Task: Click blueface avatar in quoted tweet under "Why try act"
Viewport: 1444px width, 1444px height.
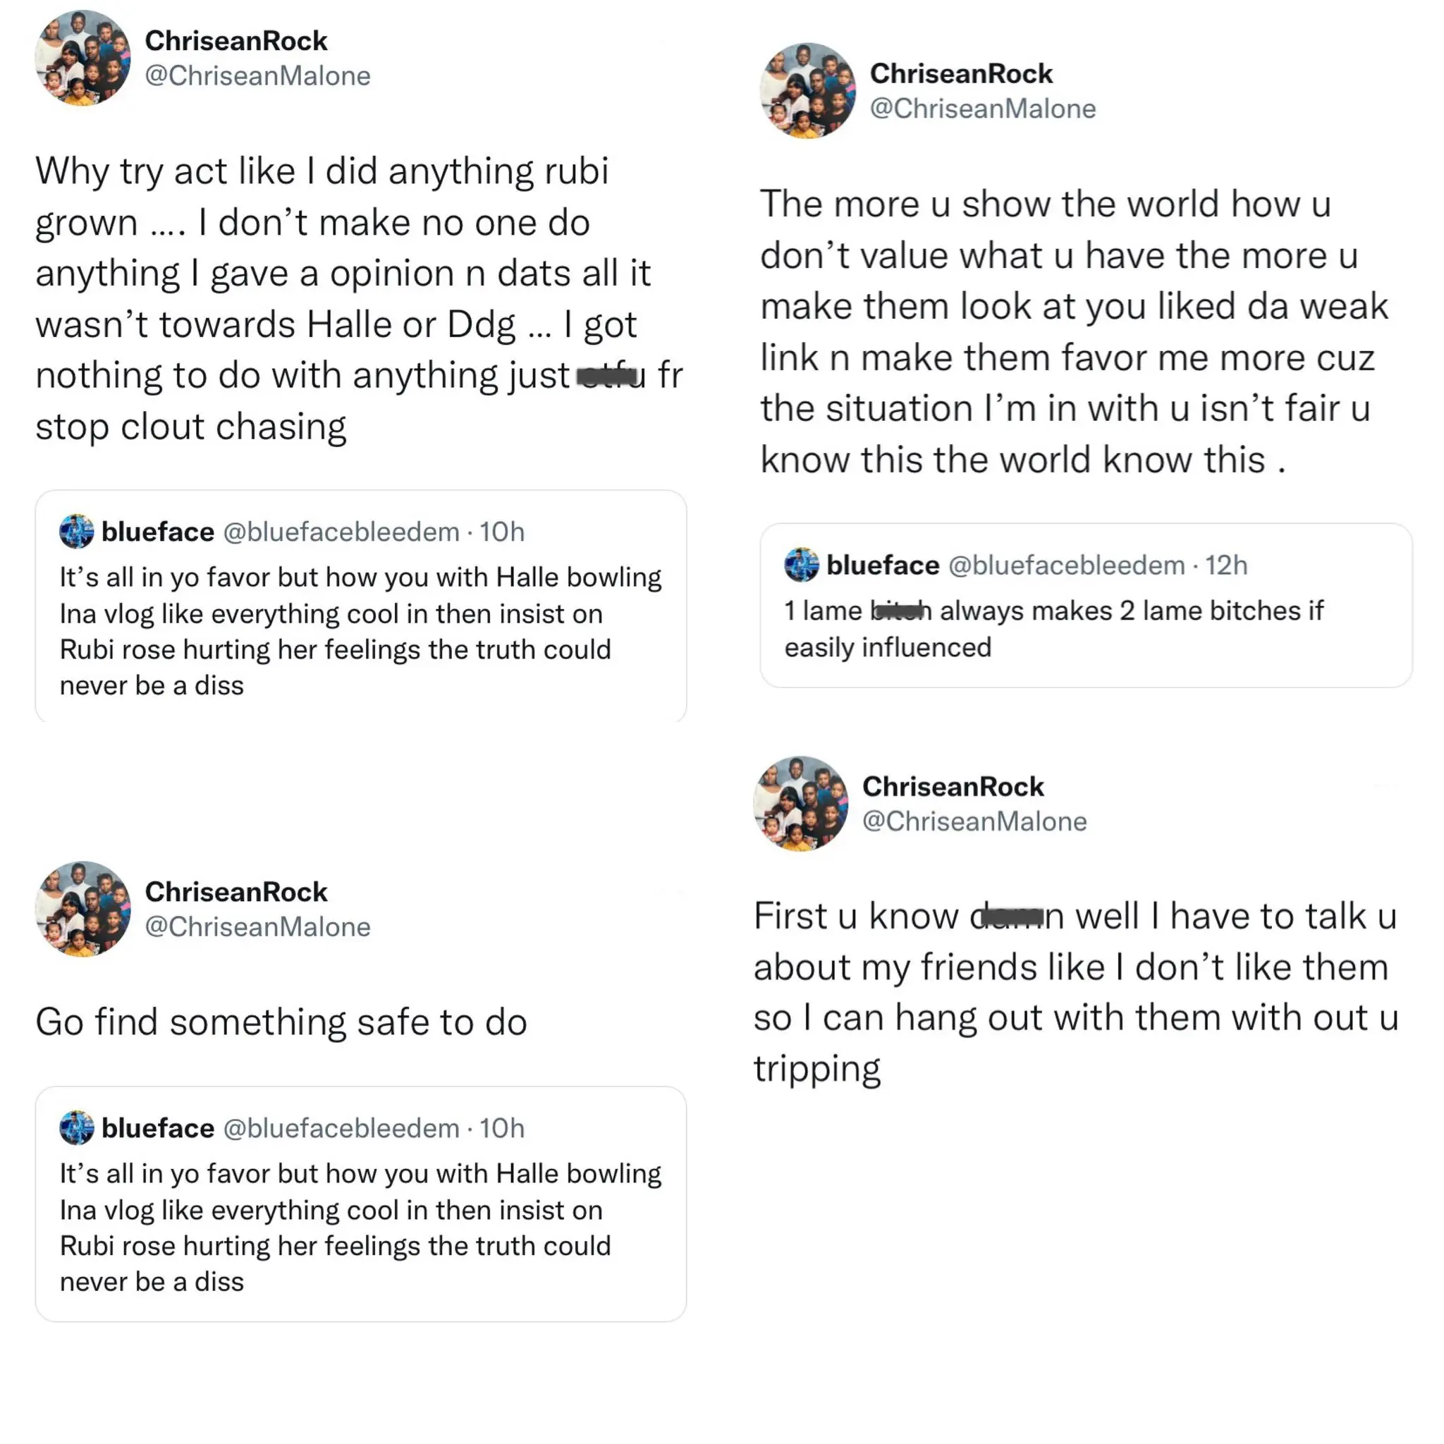Action: pyautogui.click(x=76, y=532)
